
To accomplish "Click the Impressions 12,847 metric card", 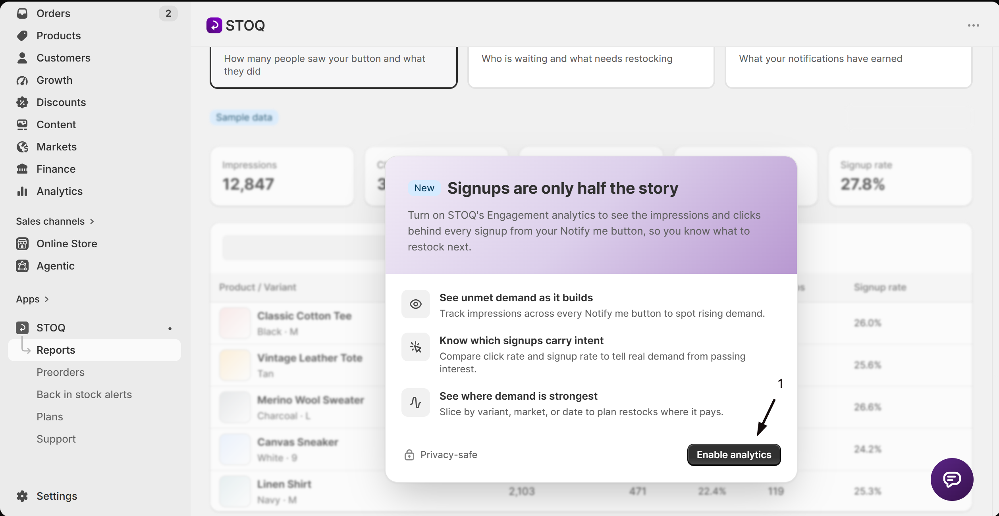I will pos(282,176).
